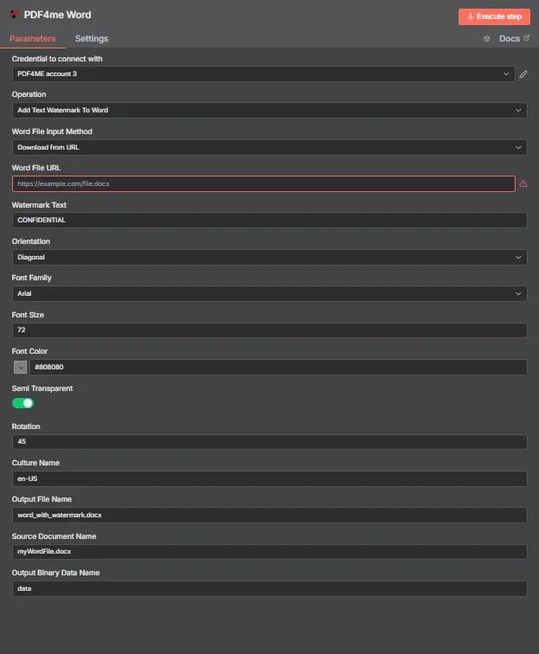Run the node with Execute step
This screenshot has width=539, height=654.
494,16
